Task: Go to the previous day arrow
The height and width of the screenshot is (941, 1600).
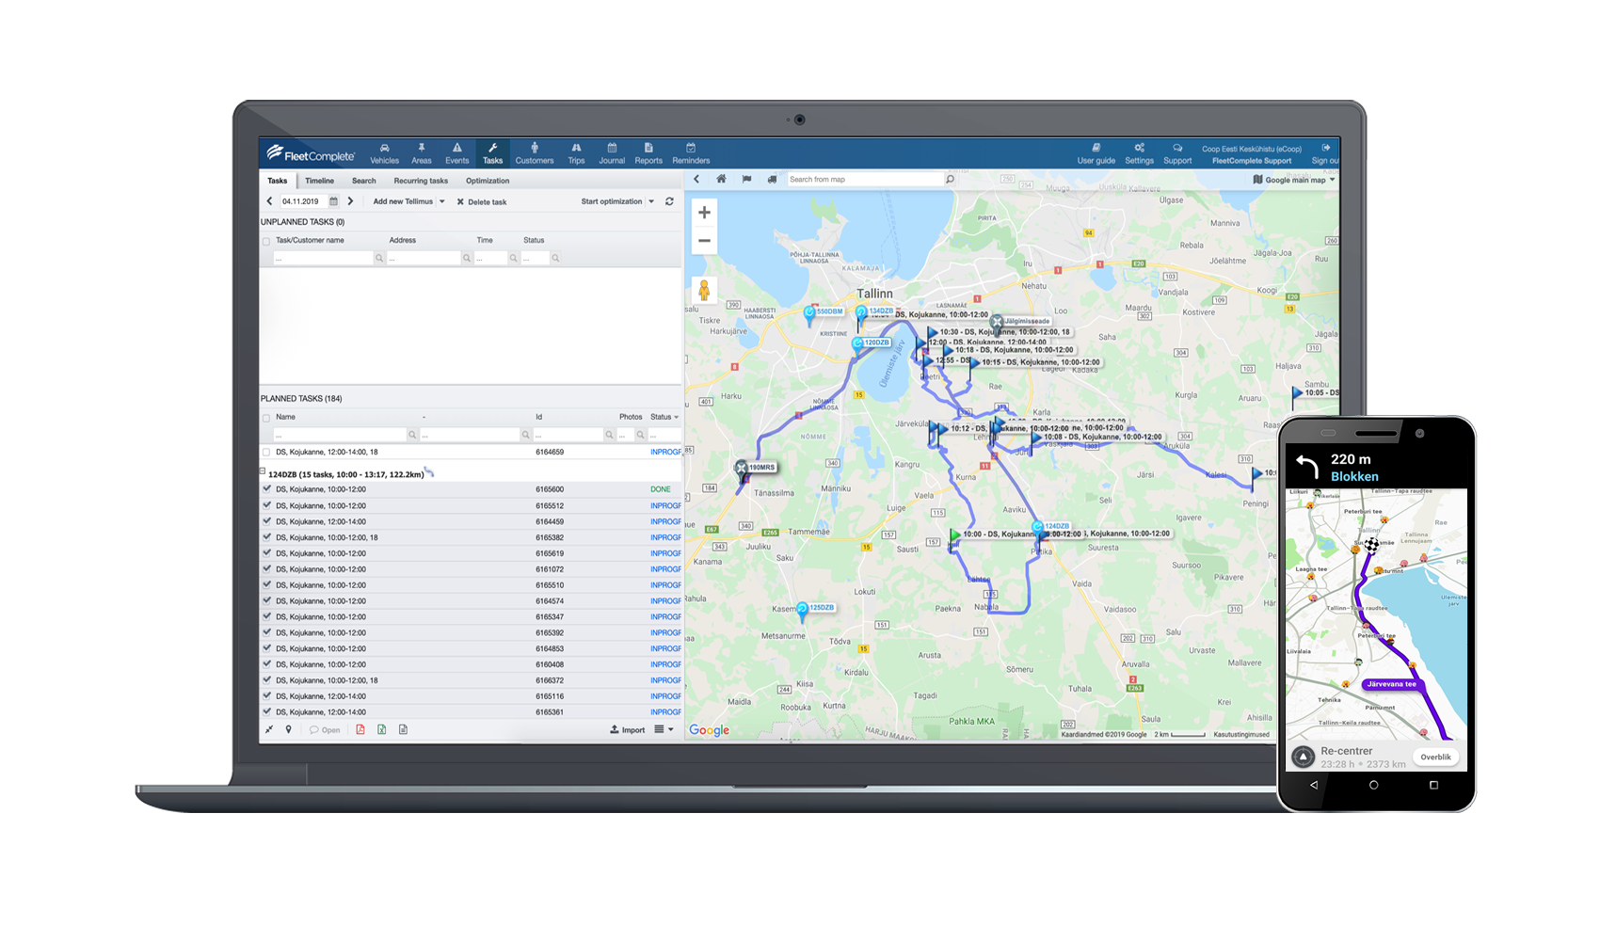Action: pos(269,201)
